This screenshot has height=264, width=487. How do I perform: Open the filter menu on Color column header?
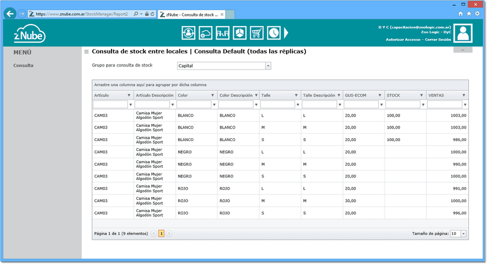[212, 96]
